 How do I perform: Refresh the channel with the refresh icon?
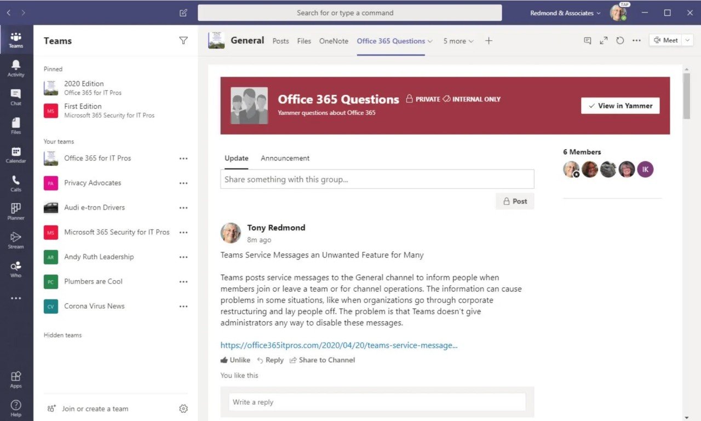coord(620,40)
